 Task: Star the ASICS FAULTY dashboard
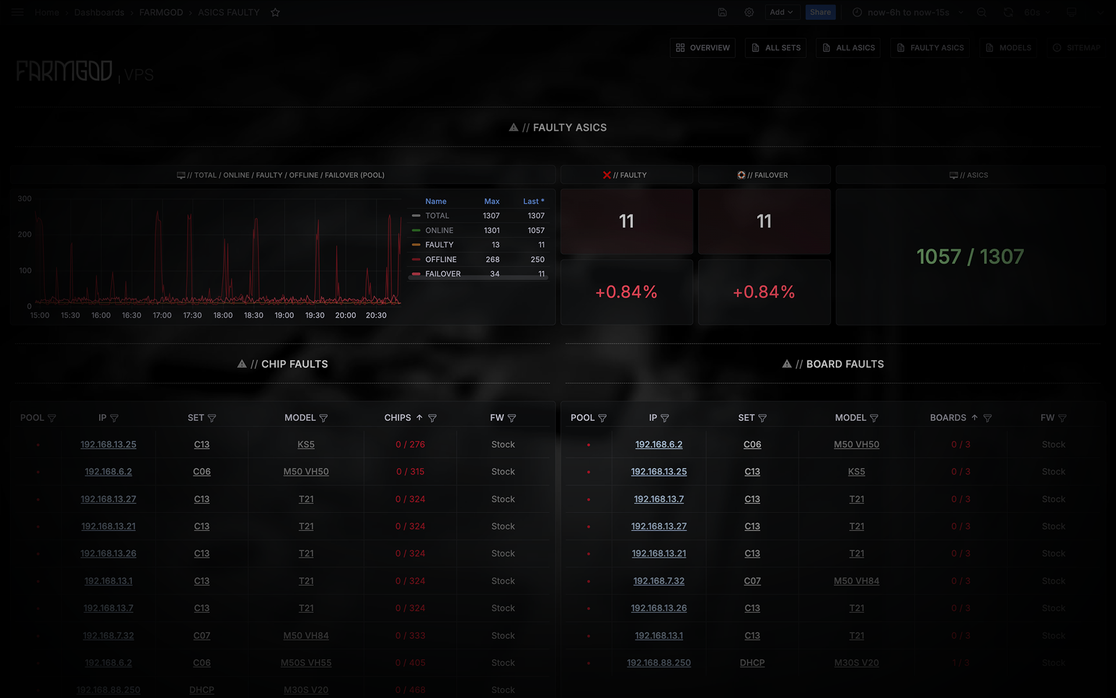coord(276,12)
